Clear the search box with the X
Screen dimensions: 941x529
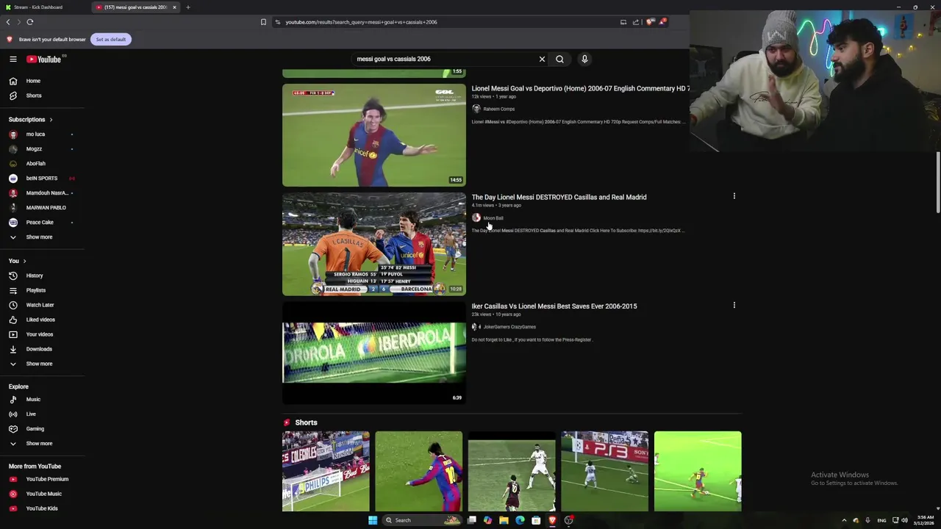(x=542, y=59)
